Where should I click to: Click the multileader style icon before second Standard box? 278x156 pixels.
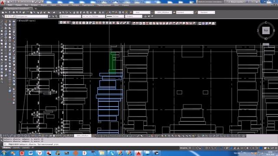tap(196, 13)
